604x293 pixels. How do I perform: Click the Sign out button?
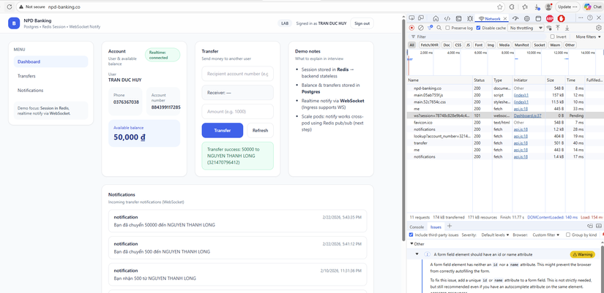(362, 23)
